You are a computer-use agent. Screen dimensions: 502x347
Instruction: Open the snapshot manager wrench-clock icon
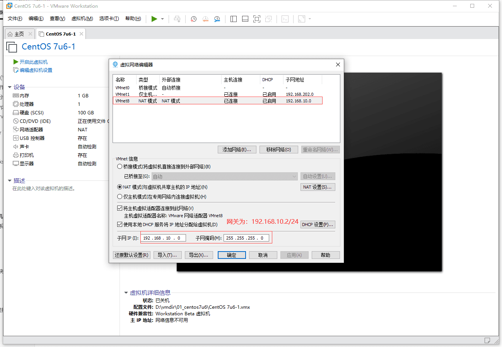point(217,19)
